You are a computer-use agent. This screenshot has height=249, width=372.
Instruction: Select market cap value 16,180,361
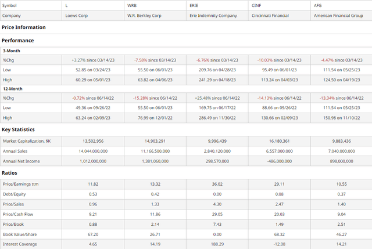(280, 141)
